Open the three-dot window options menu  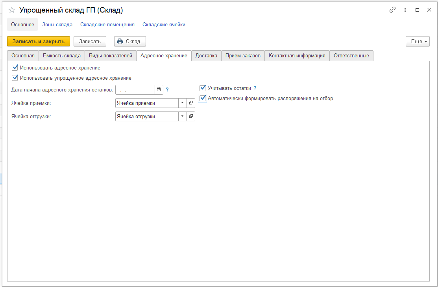(x=405, y=10)
